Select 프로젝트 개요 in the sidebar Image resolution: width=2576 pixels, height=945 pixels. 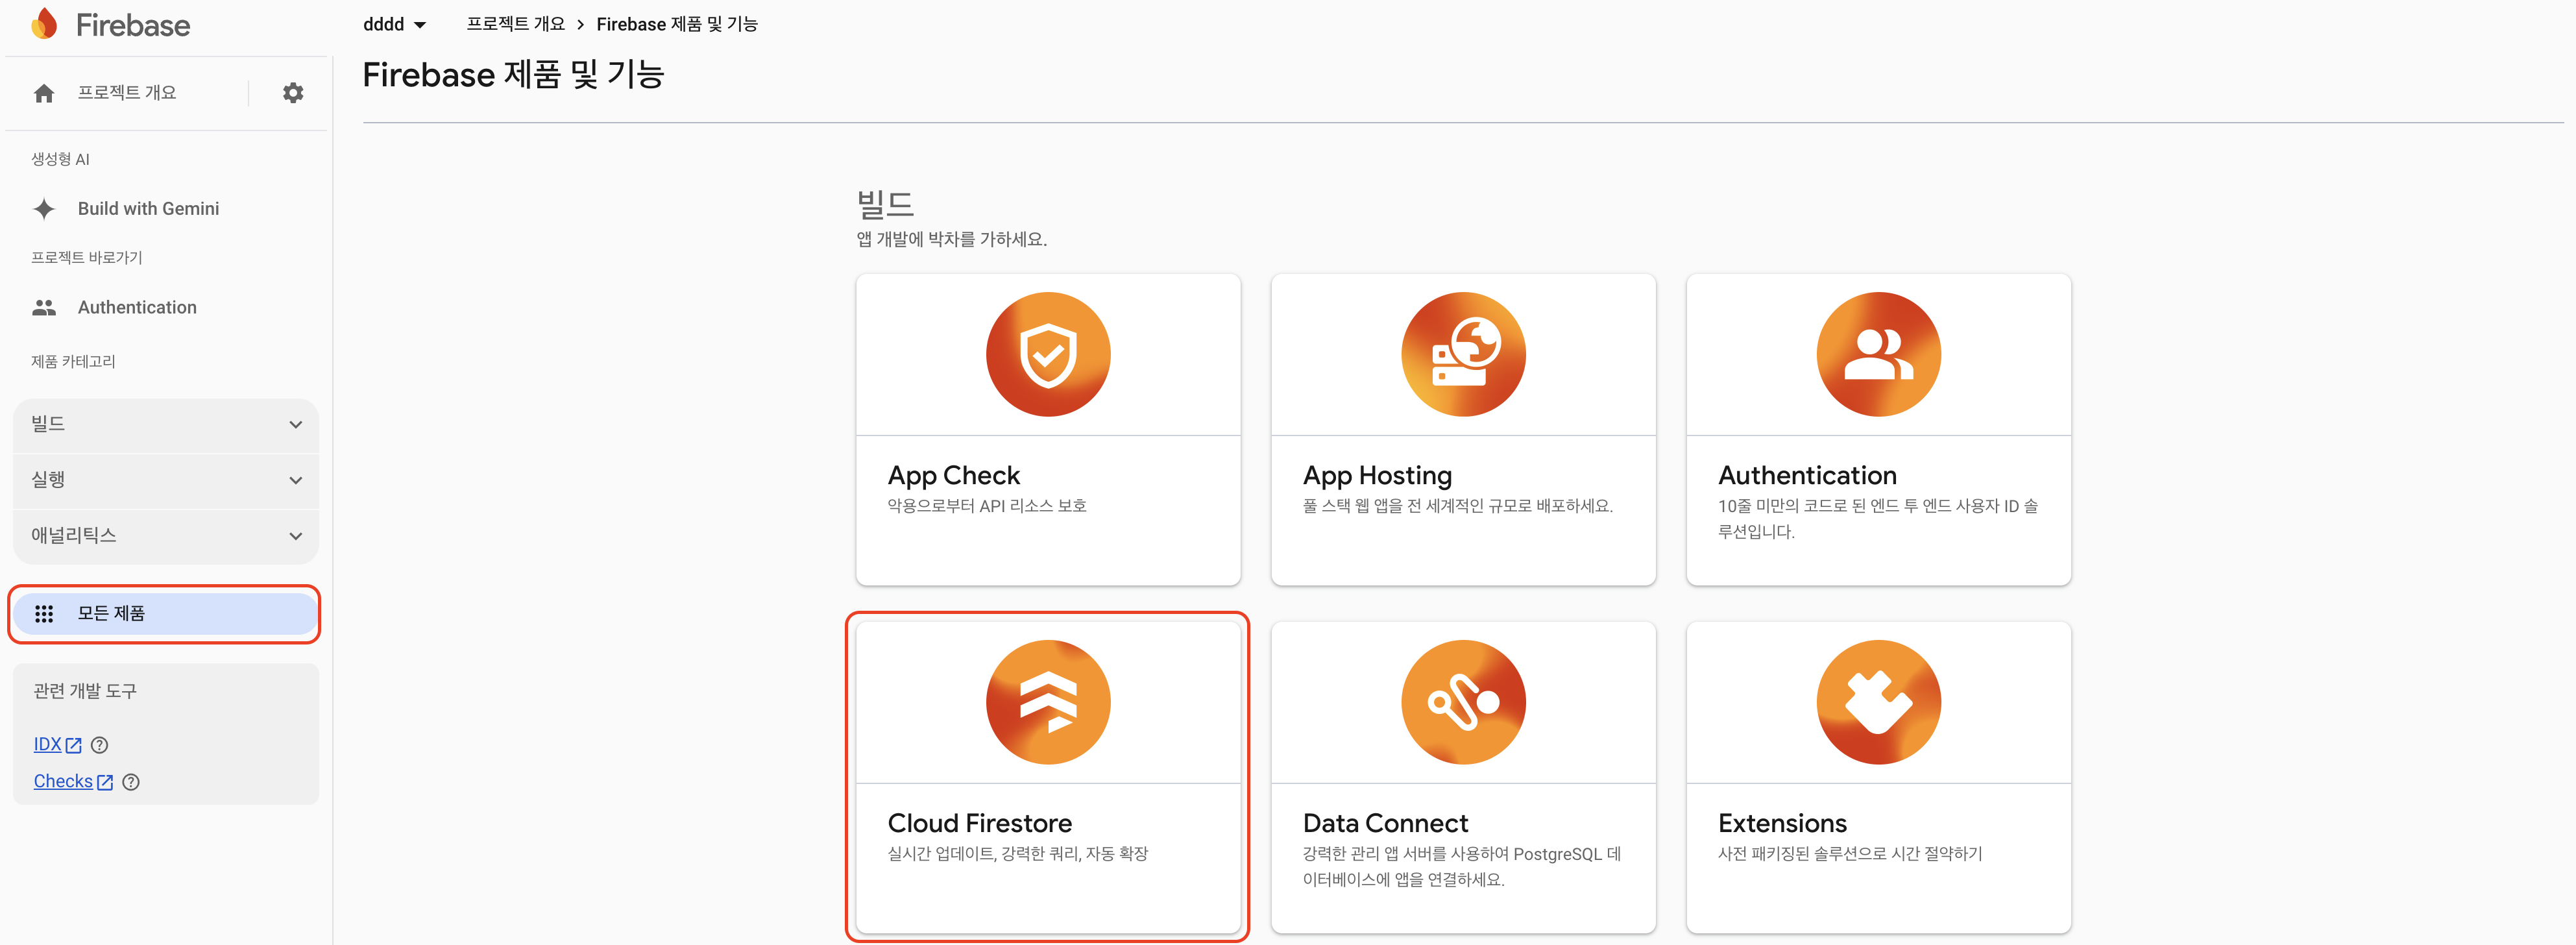click(127, 93)
